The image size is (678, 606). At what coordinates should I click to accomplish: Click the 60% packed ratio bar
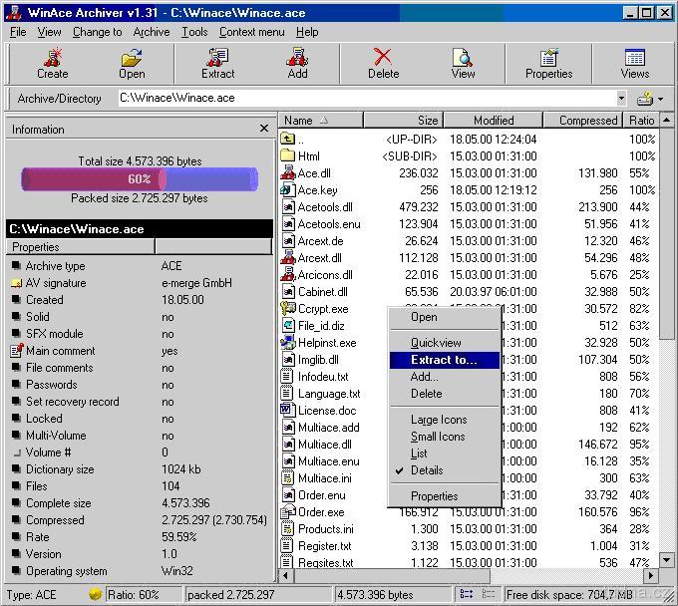click(139, 179)
